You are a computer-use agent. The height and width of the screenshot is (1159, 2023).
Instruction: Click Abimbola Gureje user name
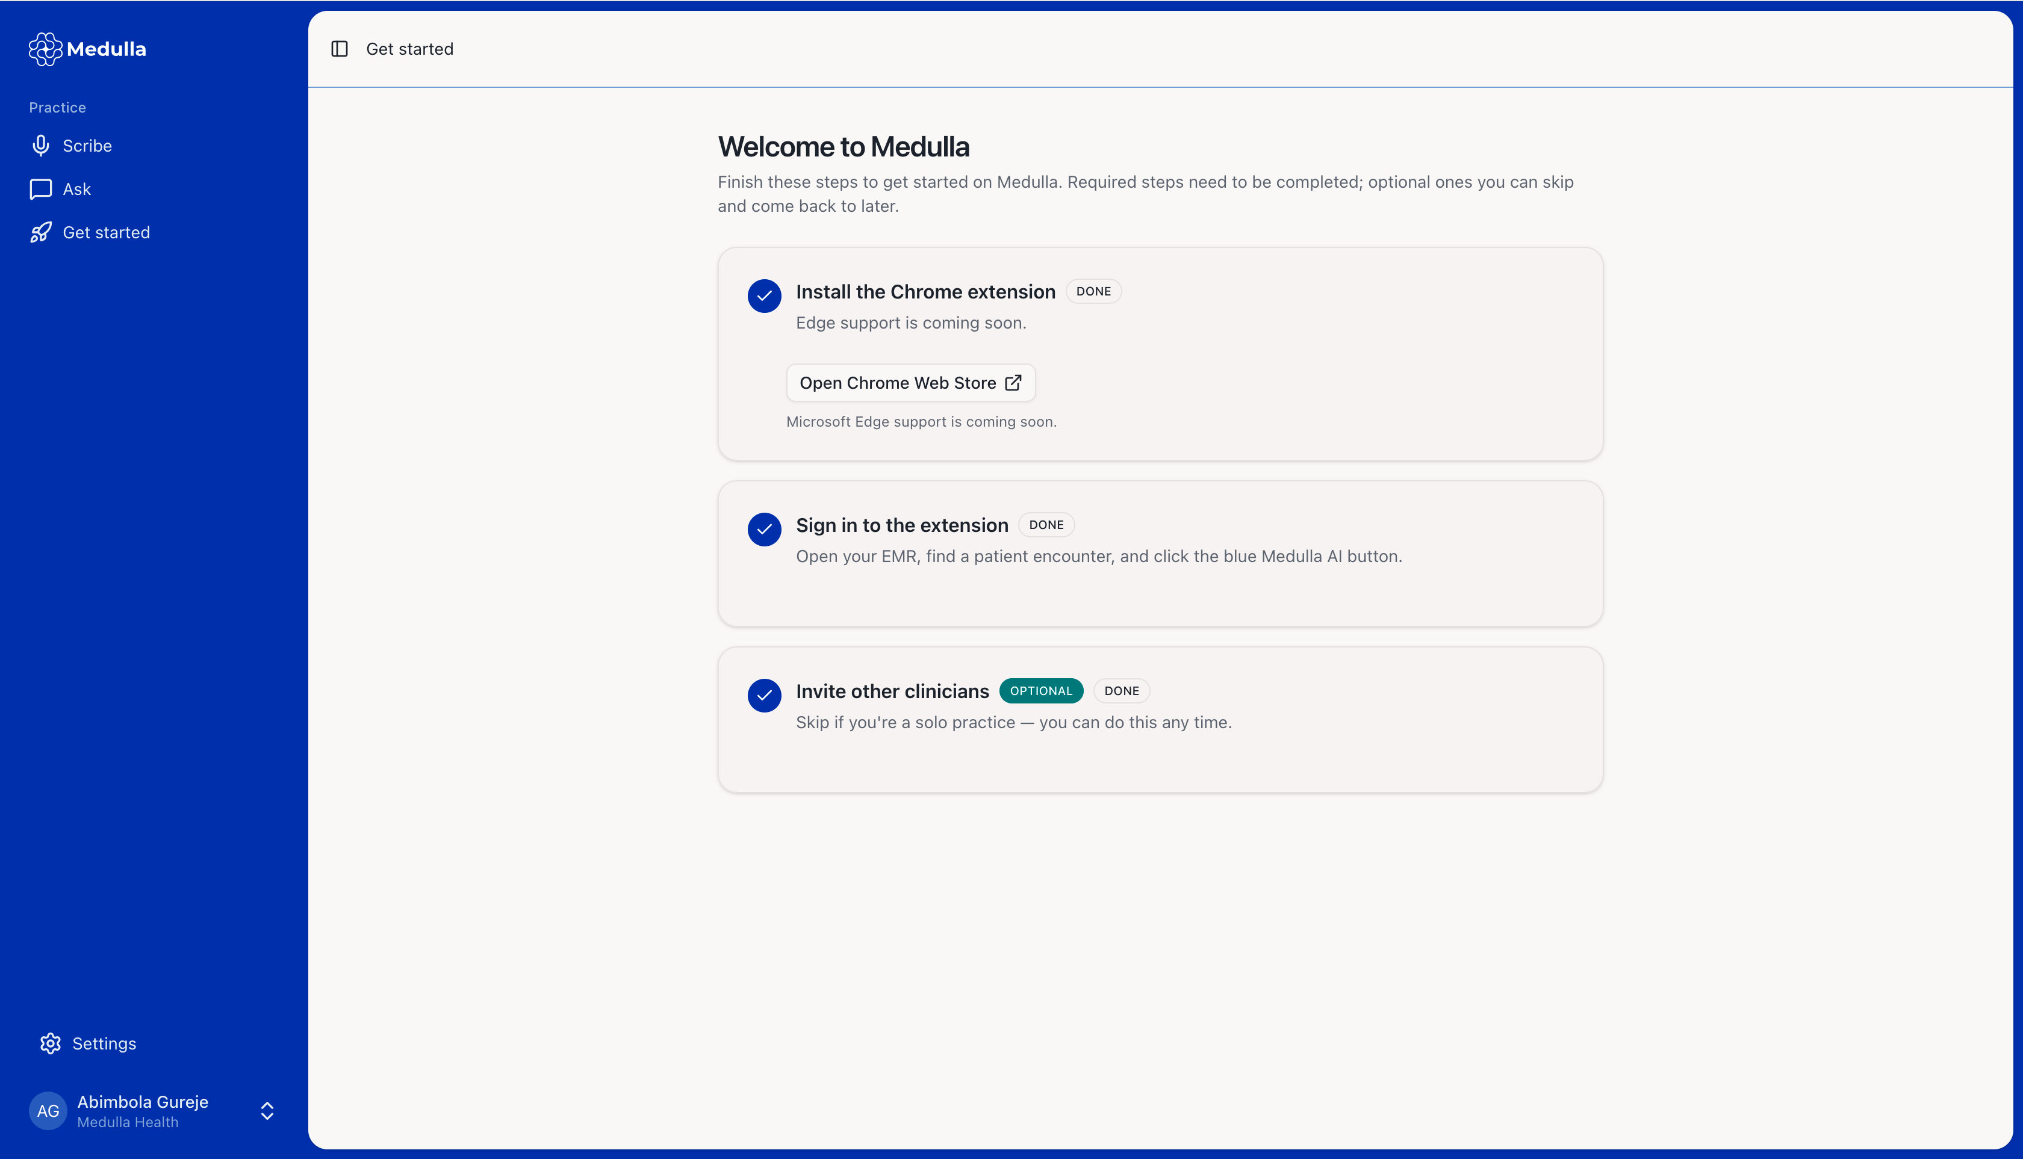pos(143,1102)
